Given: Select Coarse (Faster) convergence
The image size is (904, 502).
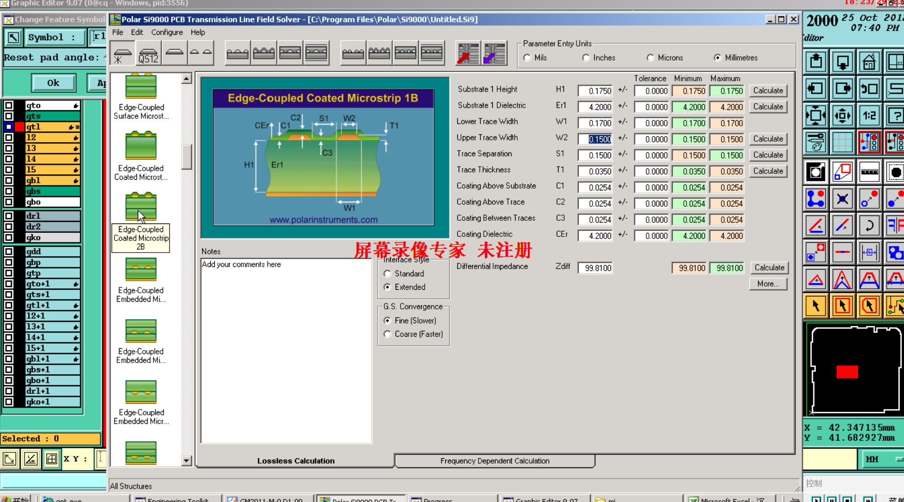Looking at the screenshot, I should tap(388, 334).
